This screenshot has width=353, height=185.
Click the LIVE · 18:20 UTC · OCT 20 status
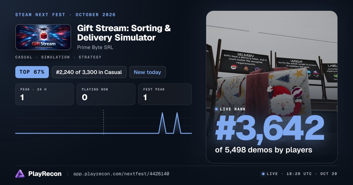click(x=299, y=174)
